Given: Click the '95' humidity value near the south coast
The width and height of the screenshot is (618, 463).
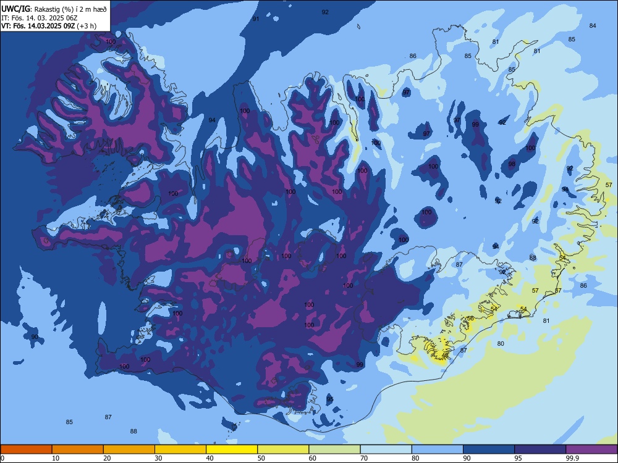Looking at the screenshot, I should [330, 399].
